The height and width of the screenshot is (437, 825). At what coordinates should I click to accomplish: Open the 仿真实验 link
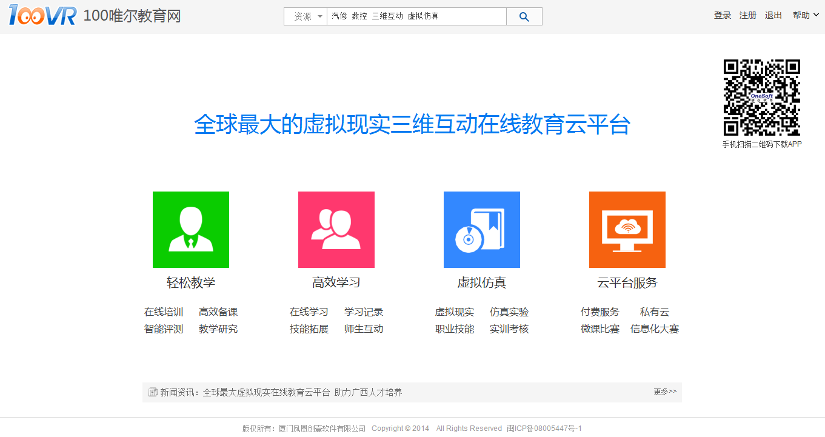pyautogui.click(x=509, y=312)
